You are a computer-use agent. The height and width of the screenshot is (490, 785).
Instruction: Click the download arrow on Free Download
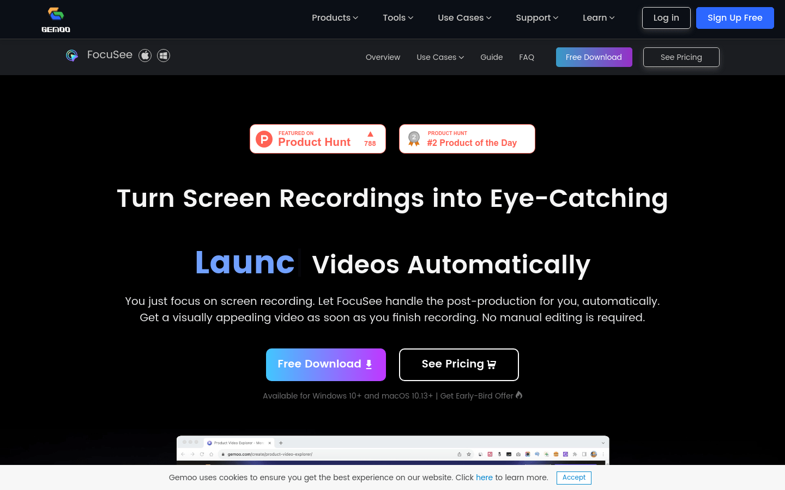coord(369,364)
